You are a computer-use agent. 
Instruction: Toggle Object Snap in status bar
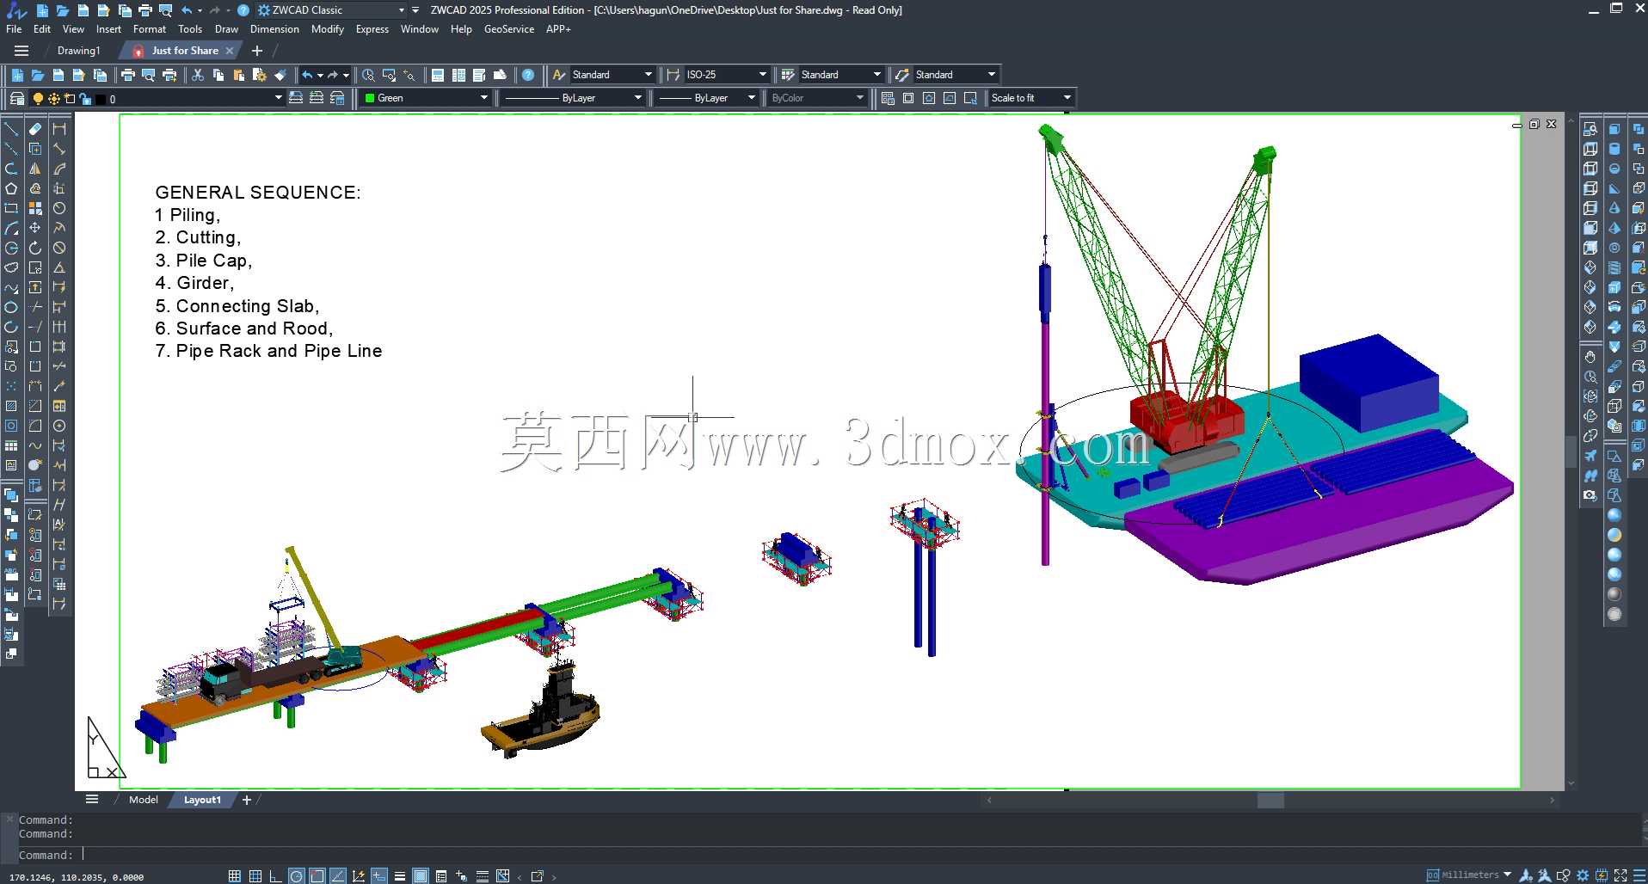(317, 876)
